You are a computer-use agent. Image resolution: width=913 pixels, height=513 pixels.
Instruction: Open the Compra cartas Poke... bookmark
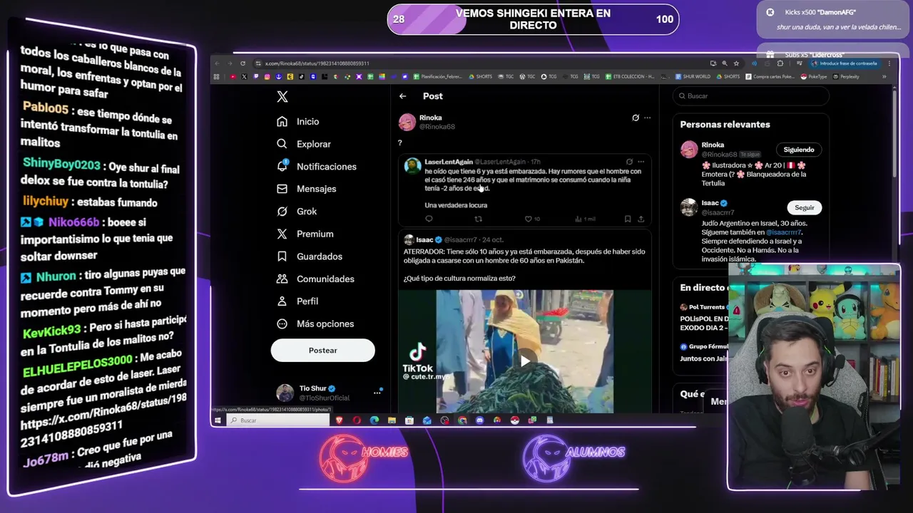point(770,76)
